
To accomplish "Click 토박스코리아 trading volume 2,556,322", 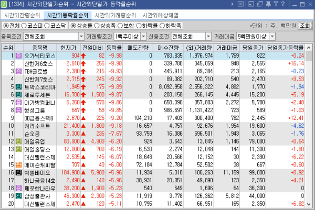I will pos(201,87).
